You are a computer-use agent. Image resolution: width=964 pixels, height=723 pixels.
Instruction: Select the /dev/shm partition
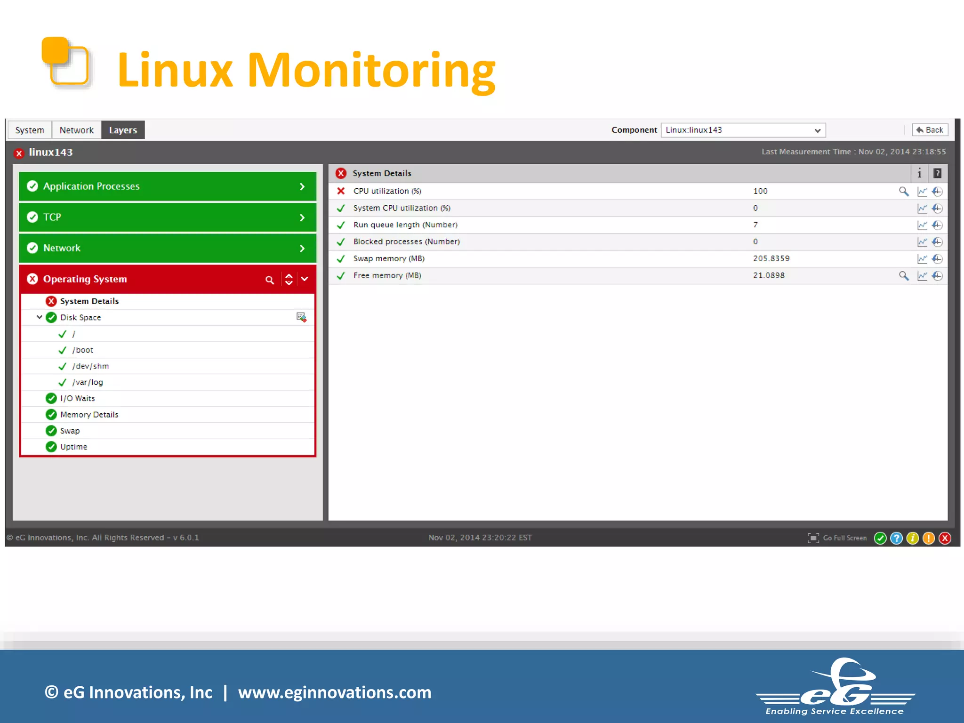point(90,366)
